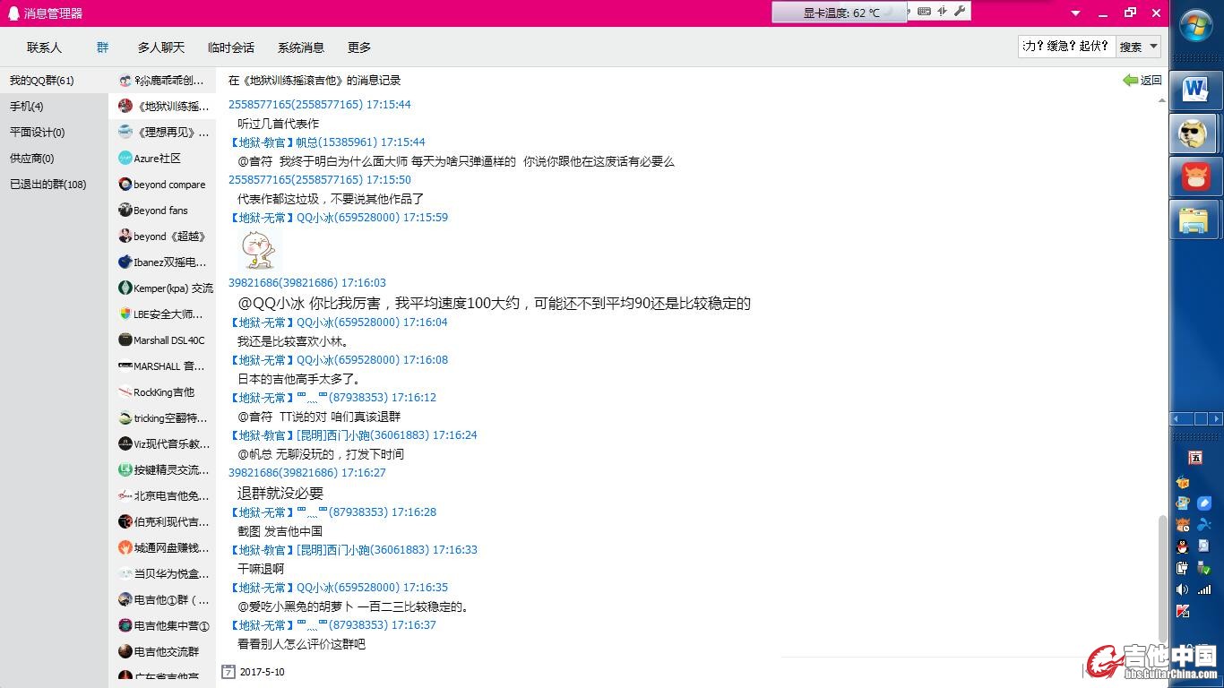Screen dimensions: 1224x688
Task: Select tricking空翻特 group avatar
Action: tap(125, 417)
